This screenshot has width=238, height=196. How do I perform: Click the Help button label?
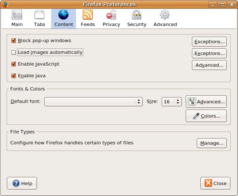[x=27, y=184]
